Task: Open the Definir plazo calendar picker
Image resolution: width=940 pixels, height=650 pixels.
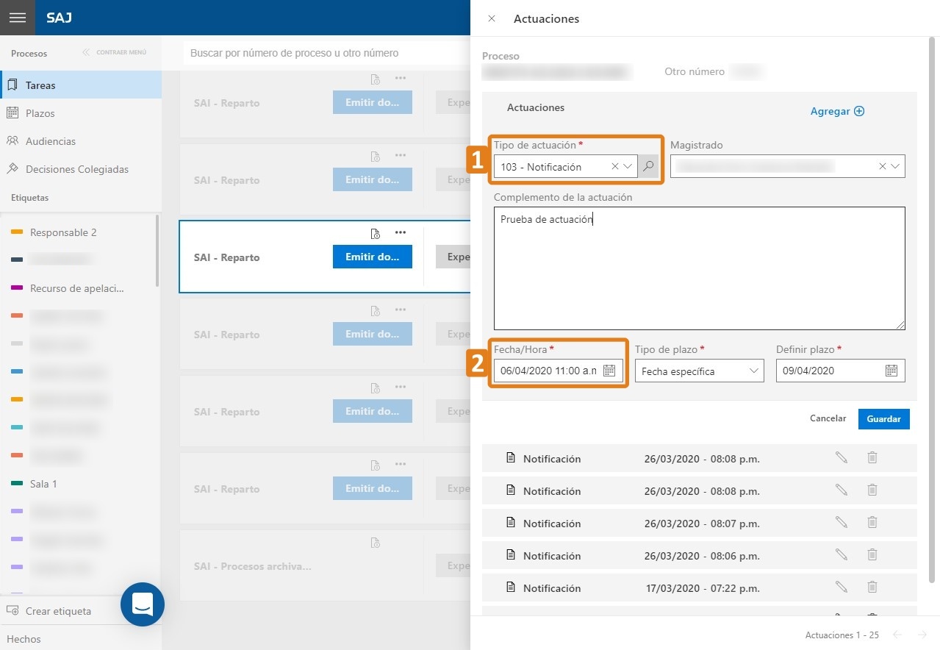Action: [x=891, y=371]
